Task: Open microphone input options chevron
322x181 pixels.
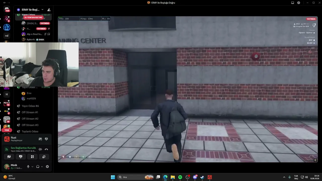Action: (x=32, y=167)
